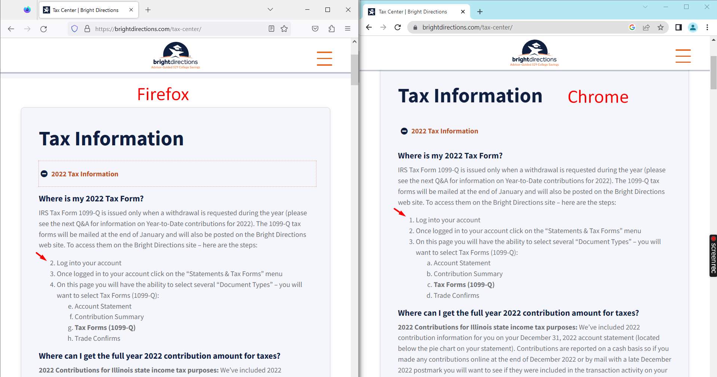Click Bright Directions logo in Firefox page
Screen dimensions: 717x377
click(176, 55)
